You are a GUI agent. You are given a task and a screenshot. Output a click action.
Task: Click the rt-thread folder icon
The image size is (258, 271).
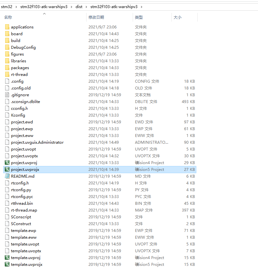7,75
